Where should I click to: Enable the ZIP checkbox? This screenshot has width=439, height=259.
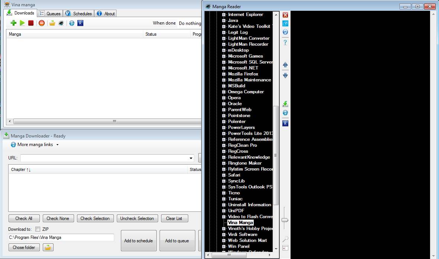[x=38, y=229]
